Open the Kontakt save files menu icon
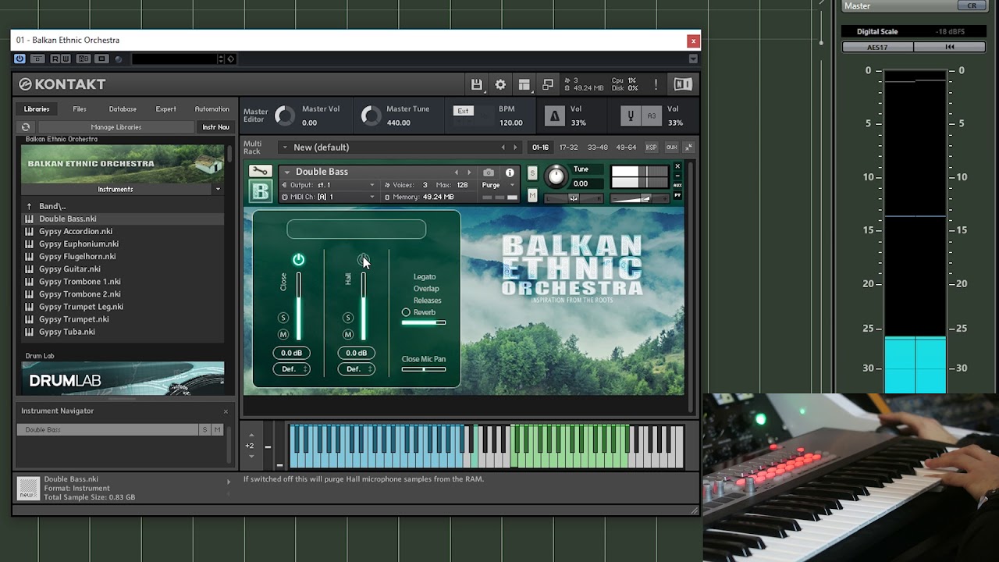The height and width of the screenshot is (562, 999). (476, 84)
